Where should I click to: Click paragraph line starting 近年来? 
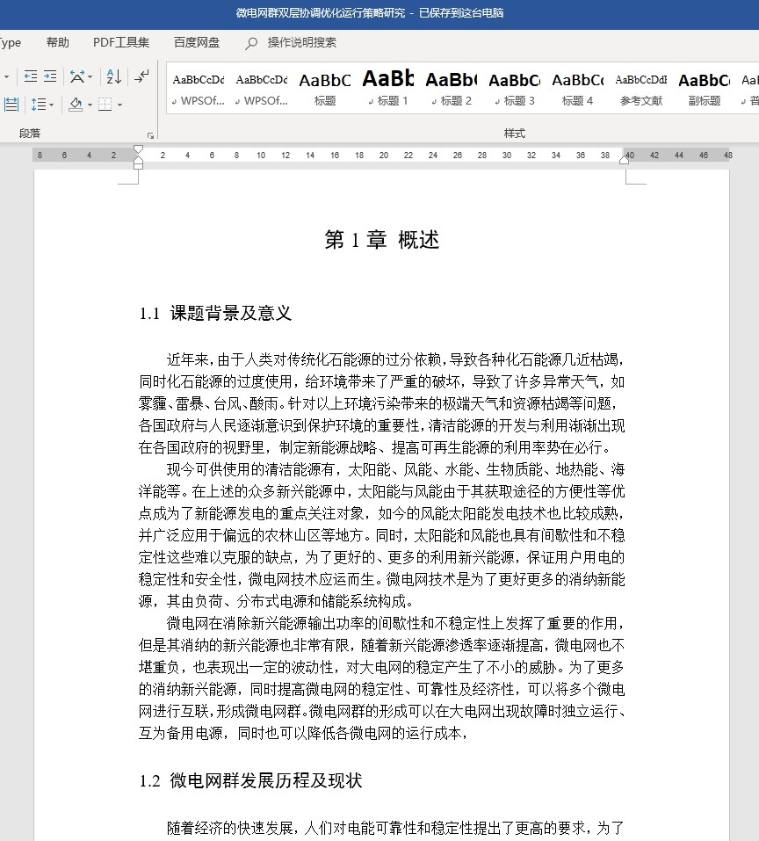click(395, 359)
